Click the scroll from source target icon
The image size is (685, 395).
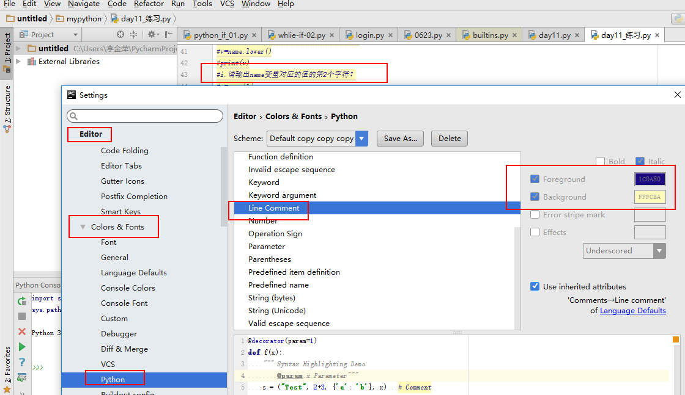point(120,34)
